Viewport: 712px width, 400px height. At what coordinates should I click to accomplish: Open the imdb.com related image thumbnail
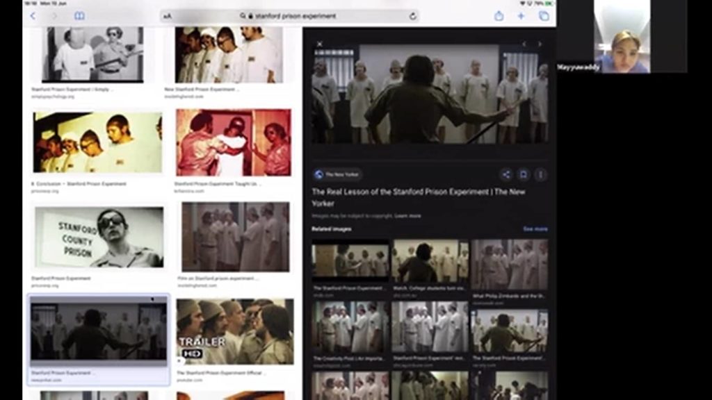(x=350, y=261)
